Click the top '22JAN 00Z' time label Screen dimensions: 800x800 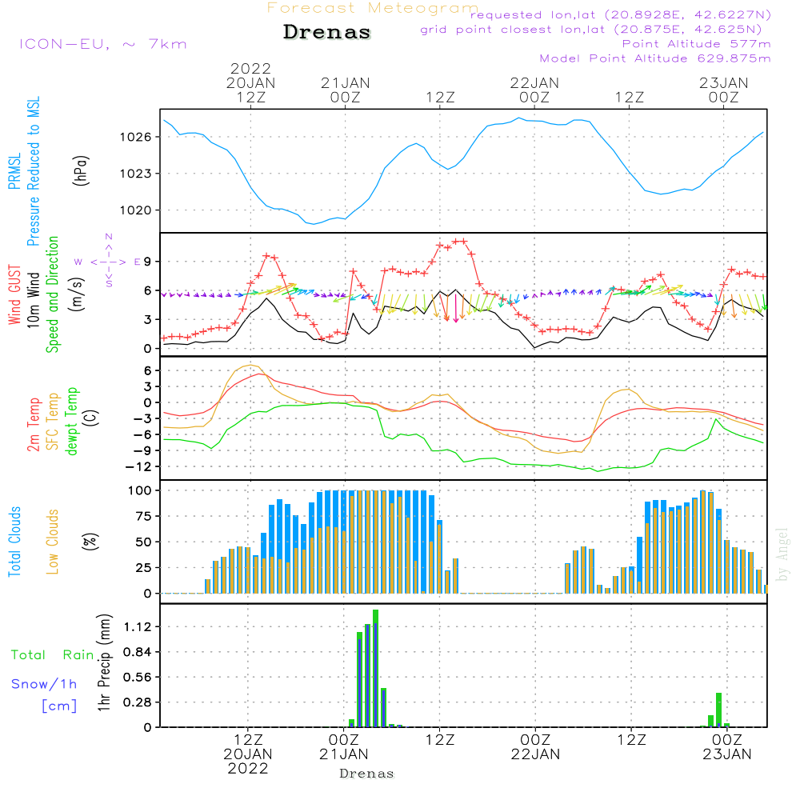[534, 90]
